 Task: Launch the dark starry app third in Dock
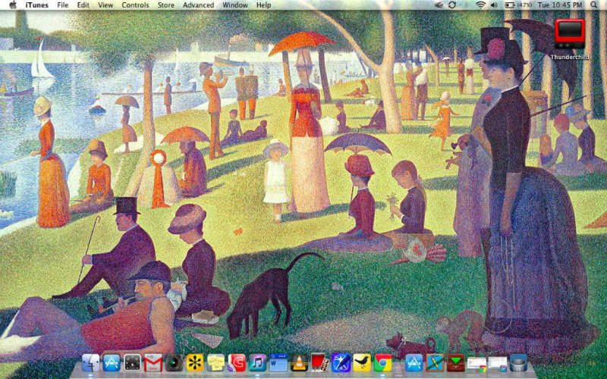point(133,363)
